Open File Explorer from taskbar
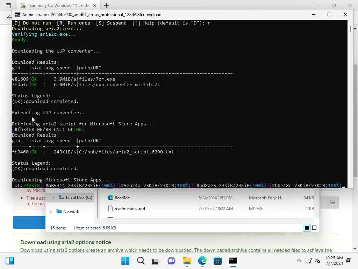 pos(187,261)
